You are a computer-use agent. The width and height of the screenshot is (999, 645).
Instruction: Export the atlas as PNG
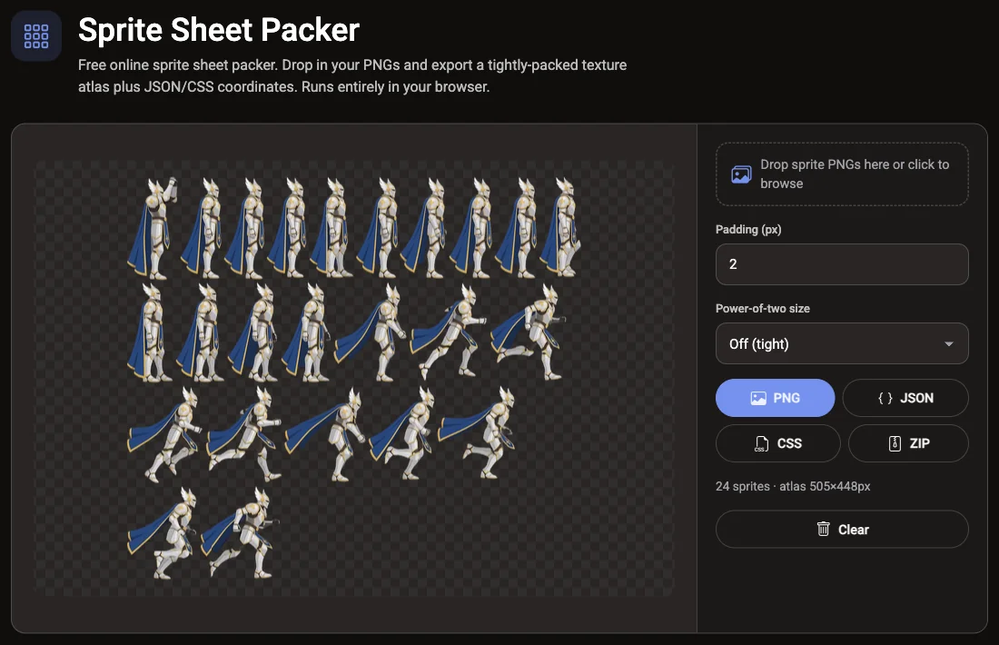775,398
